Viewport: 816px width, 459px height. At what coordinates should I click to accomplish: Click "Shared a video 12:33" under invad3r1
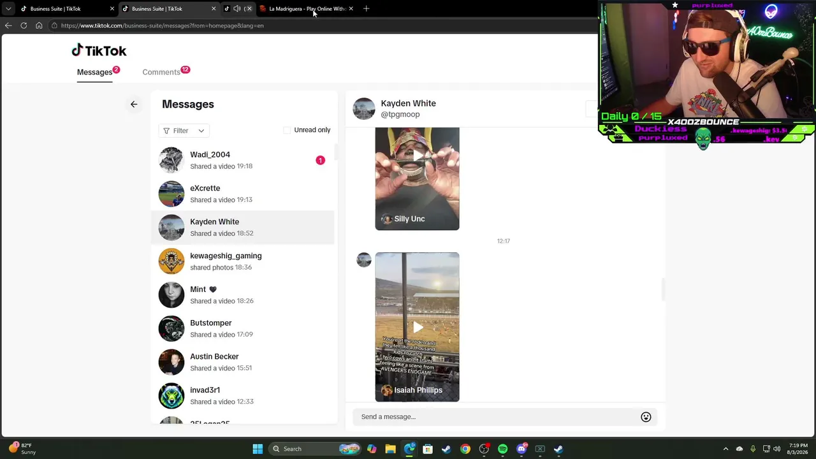222,402
